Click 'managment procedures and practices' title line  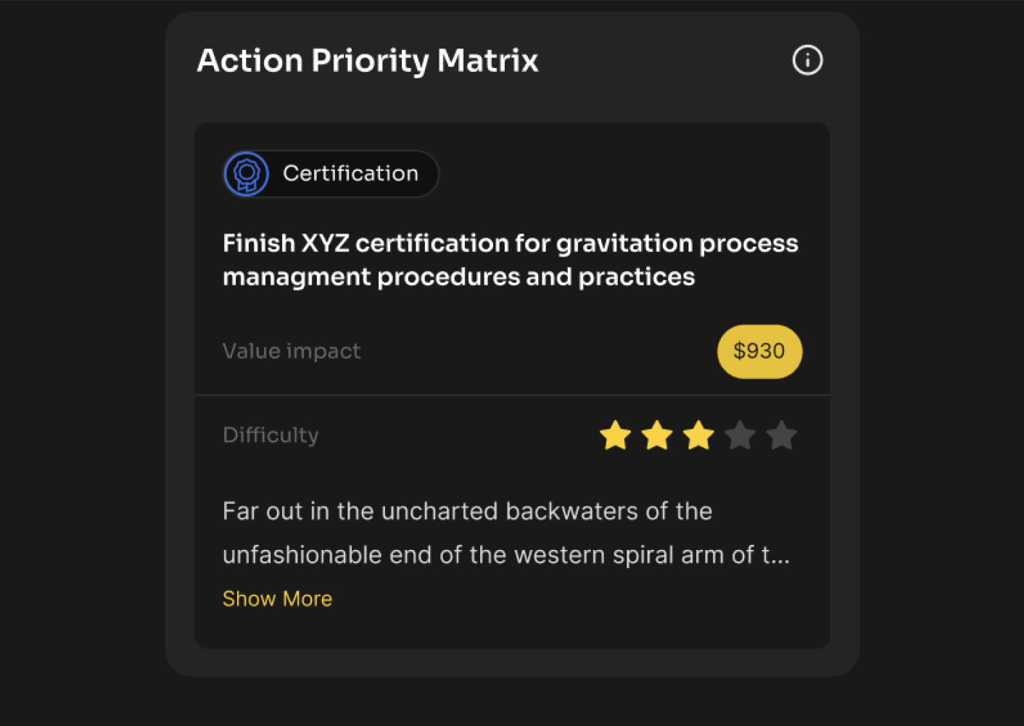coord(458,277)
